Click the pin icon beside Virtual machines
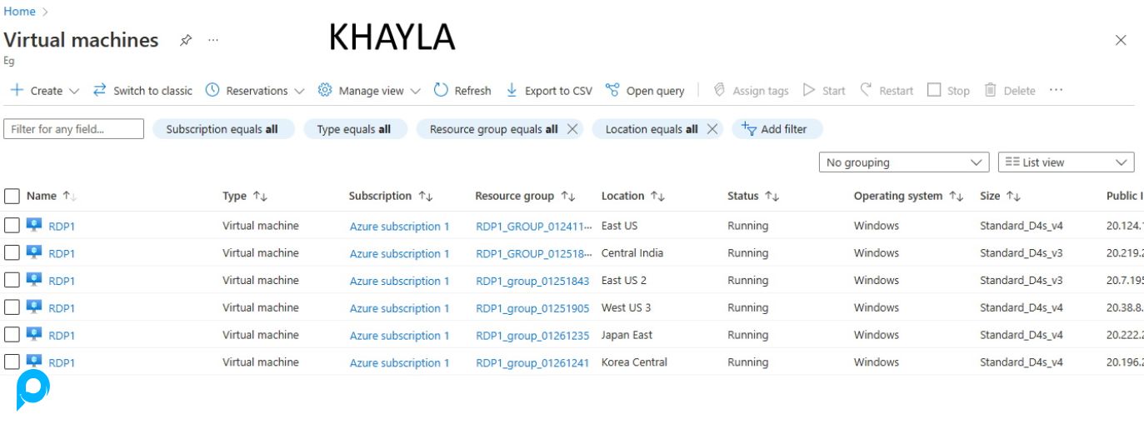 point(186,40)
